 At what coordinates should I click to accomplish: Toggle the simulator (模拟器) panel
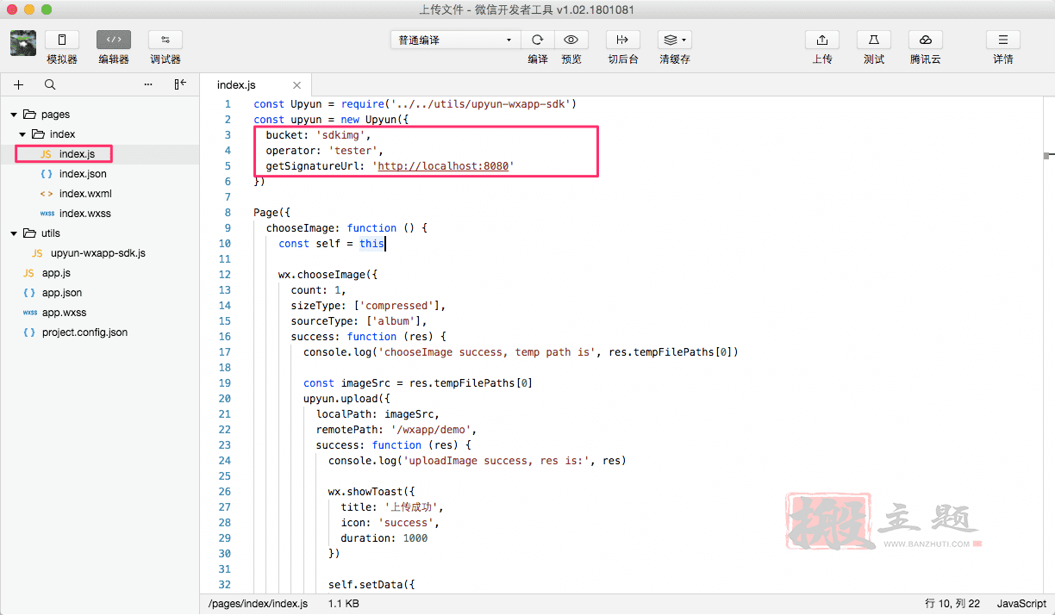pyautogui.click(x=62, y=40)
